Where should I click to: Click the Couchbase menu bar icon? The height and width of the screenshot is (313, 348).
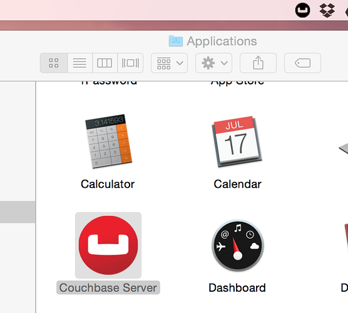coord(302,10)
